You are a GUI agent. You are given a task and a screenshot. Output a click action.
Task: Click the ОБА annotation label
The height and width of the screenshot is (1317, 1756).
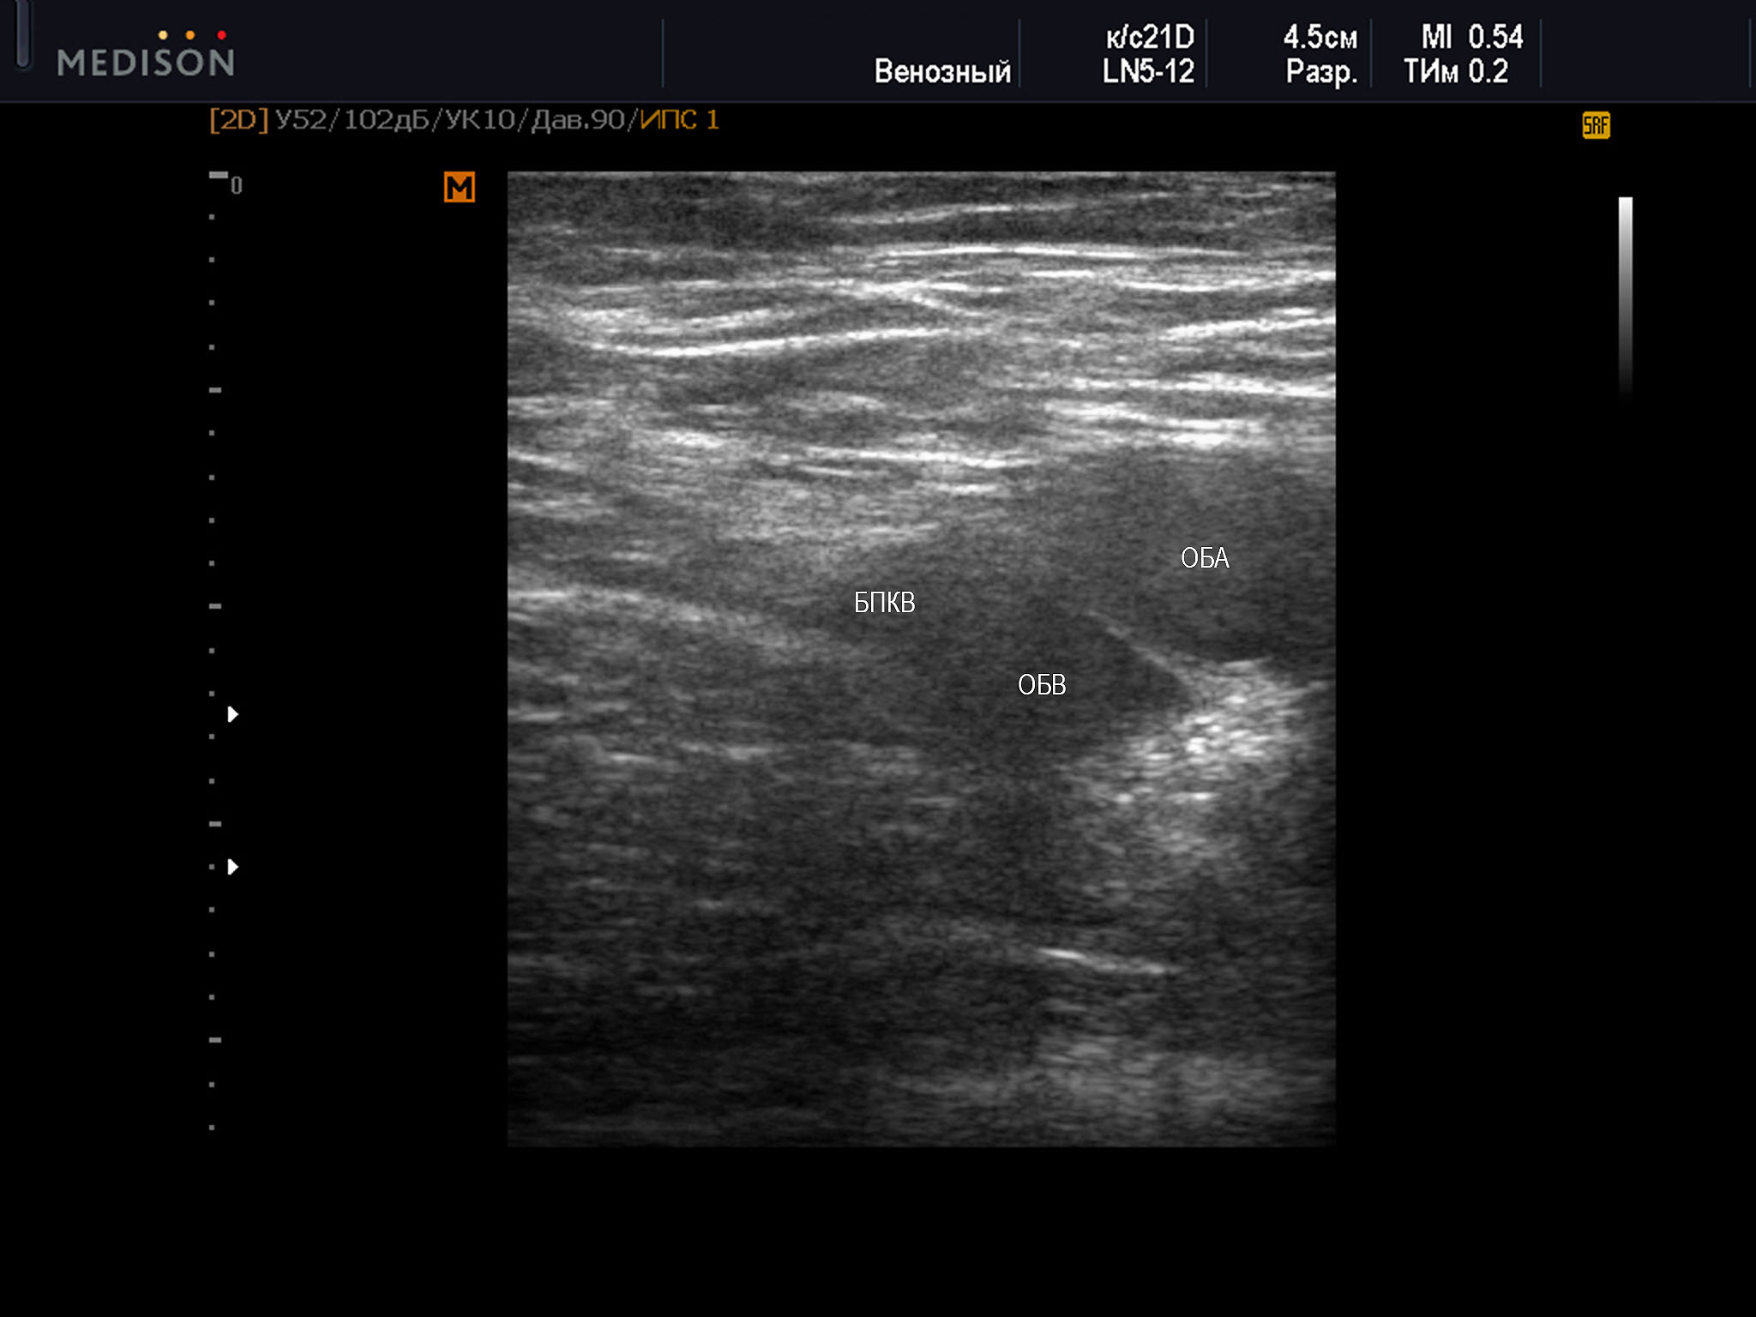1205,558
